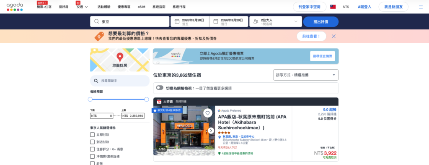
Task: Click the sale calendar icon in 大特賣 bar
Action: (x=159, y=102)
